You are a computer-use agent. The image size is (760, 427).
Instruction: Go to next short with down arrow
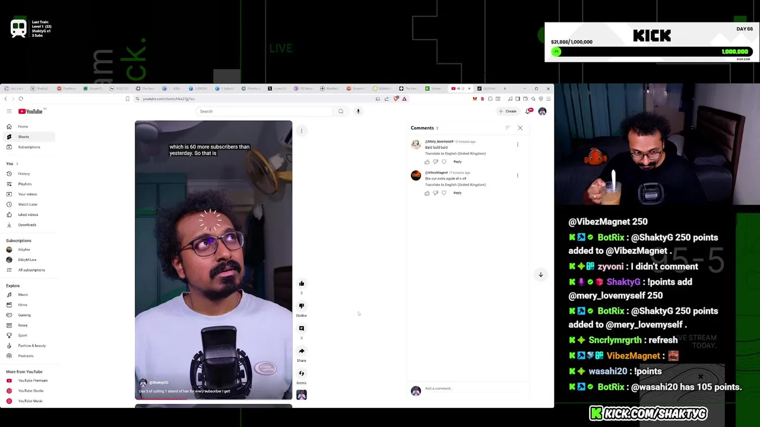click(540, 275)
